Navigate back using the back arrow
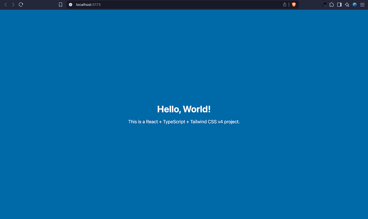368x219 pixels. (x=5, y=5)
